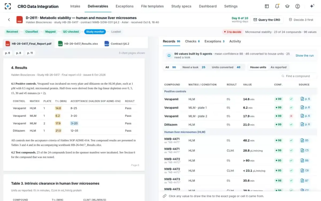This screenshot has height=201, width=321.
Task: Open source p. 6 for Verapamil MLM plate 1
Action: tap(305, 107)
